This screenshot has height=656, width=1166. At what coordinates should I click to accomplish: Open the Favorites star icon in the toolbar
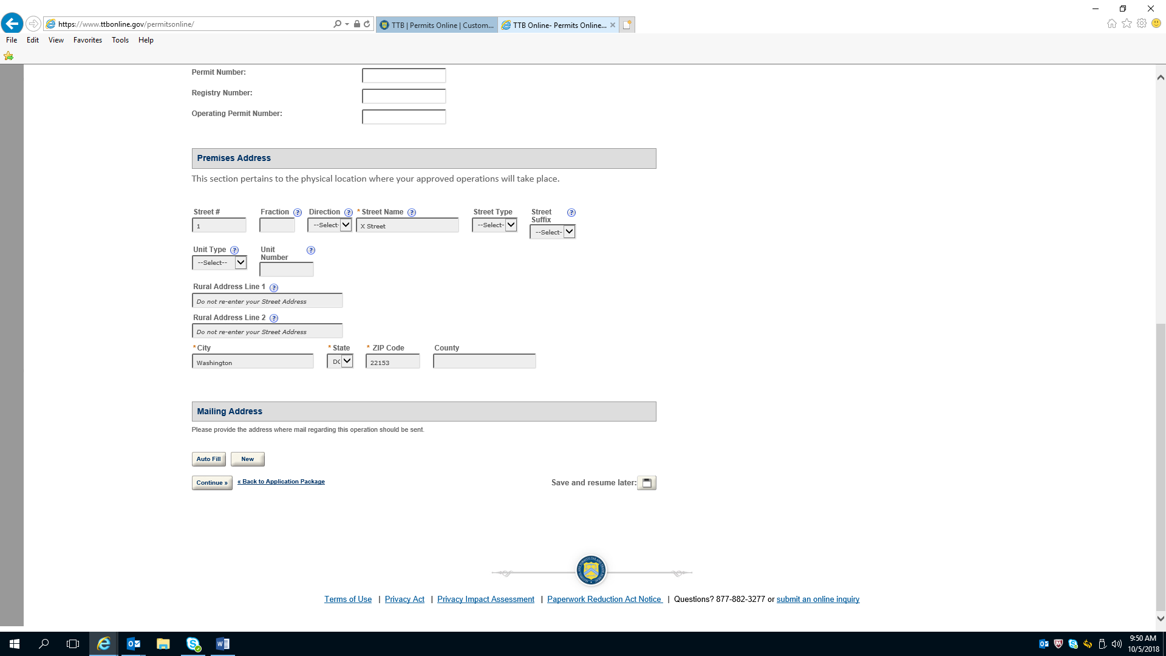[1127, 24]
